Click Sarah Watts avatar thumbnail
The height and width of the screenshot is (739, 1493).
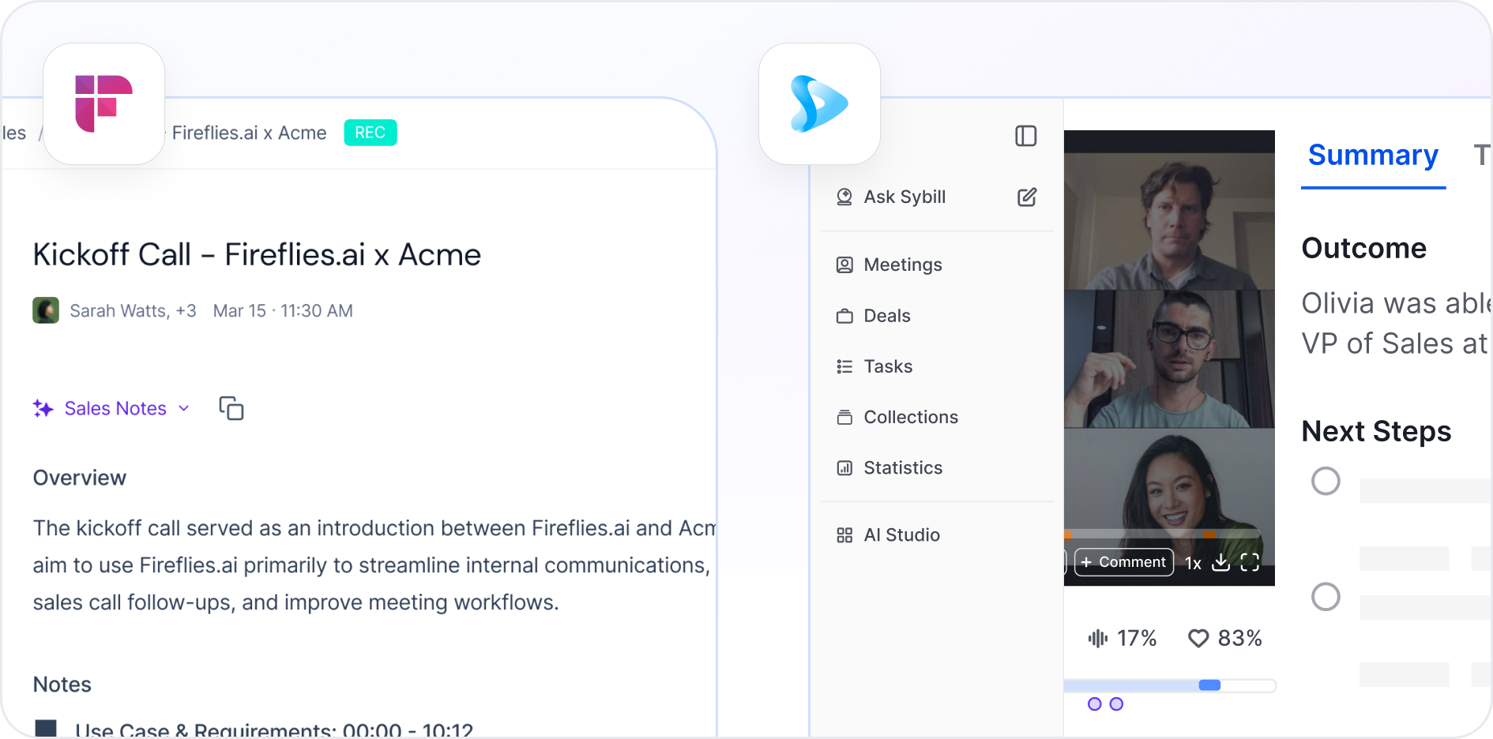[46, 310]
